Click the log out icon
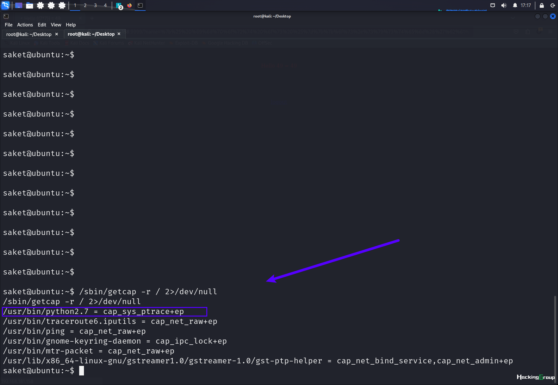Image resolution: width=558 pixels, height=385 pixels. coord(553,5)
